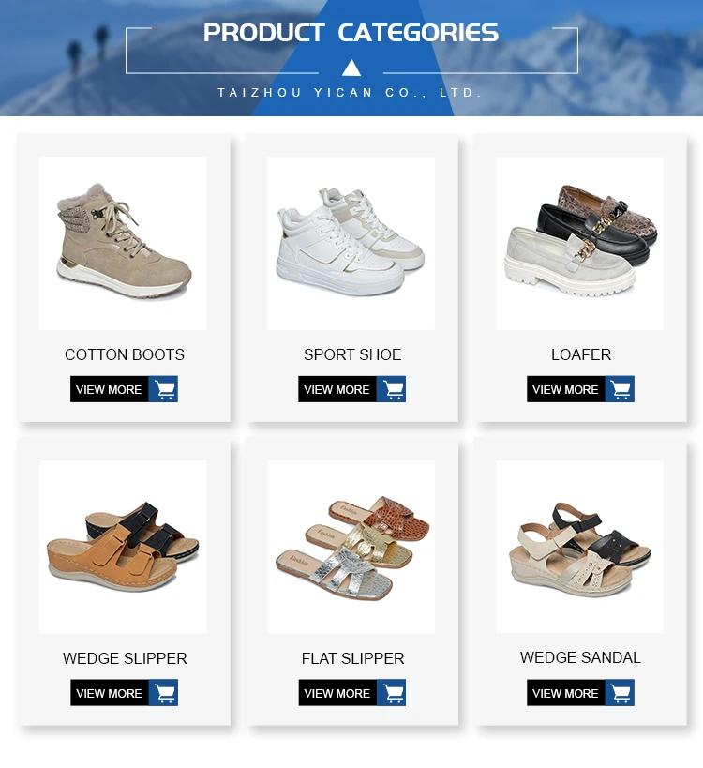
Task: Click the cart icon under Wedge Sandal
Action: click(621, 693)
